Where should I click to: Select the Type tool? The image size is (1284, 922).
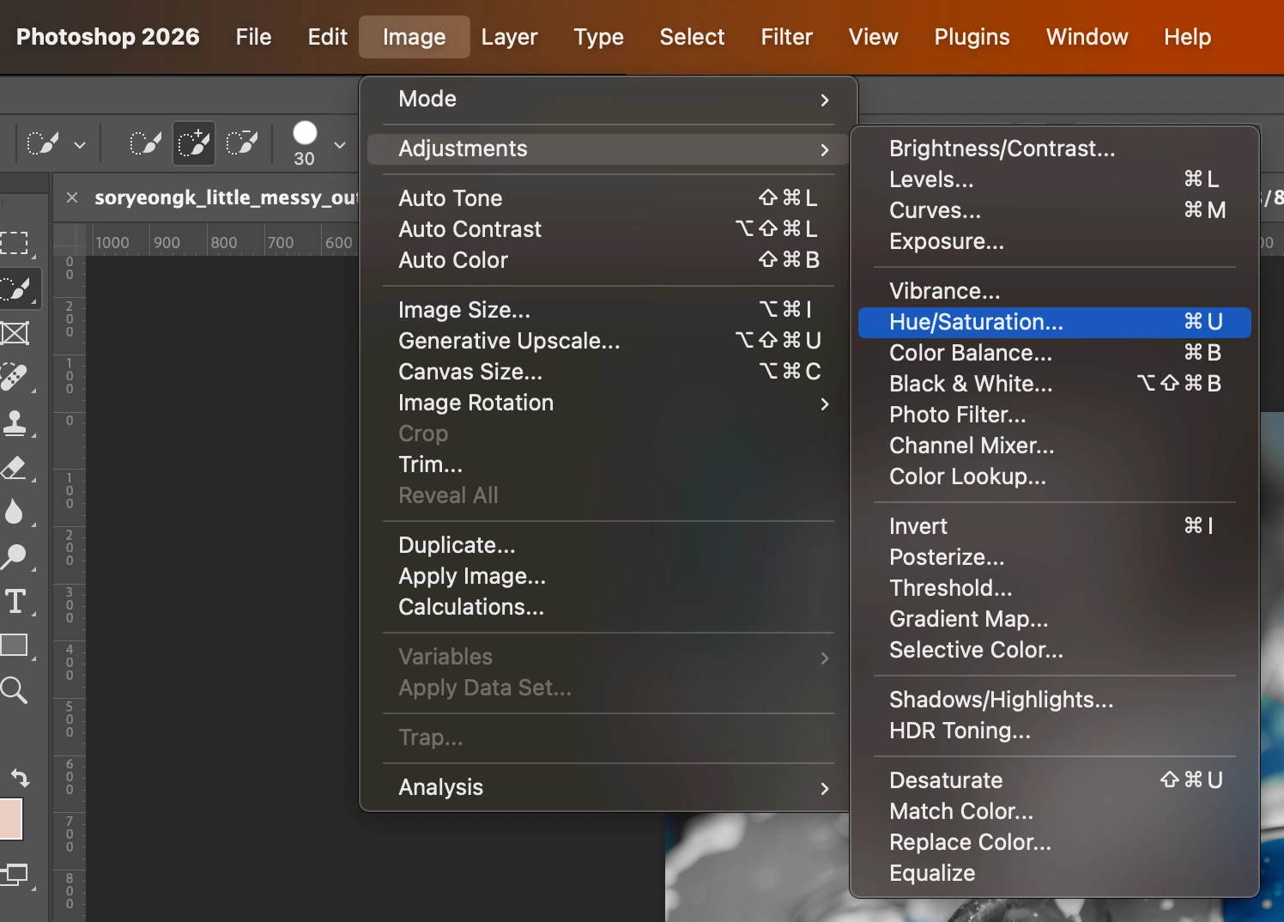click(x=15, y=602)
